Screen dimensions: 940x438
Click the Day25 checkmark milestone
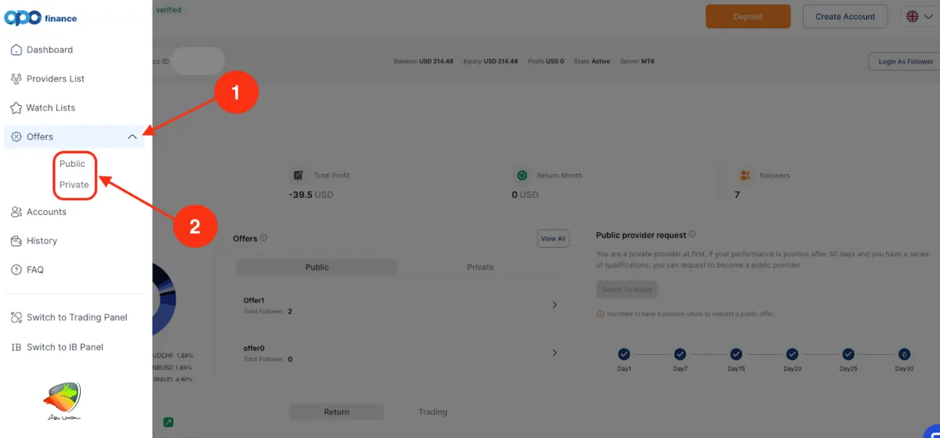tap(848, 354)
